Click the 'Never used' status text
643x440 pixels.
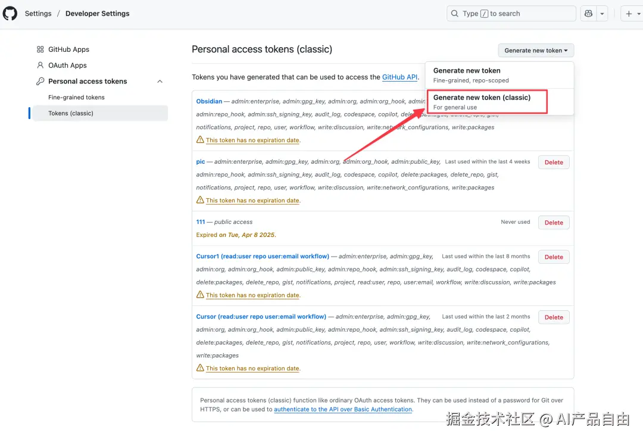[x=515, y=222]
